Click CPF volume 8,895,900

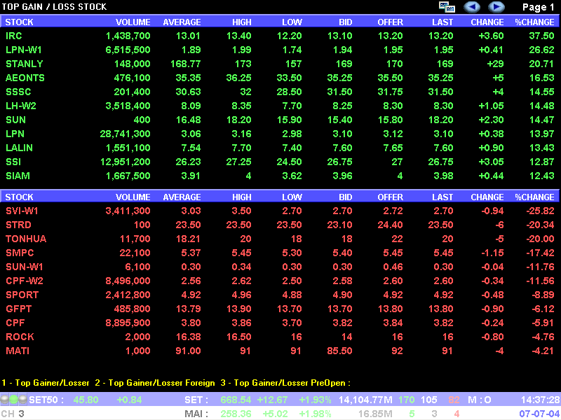tap(128, 323)
